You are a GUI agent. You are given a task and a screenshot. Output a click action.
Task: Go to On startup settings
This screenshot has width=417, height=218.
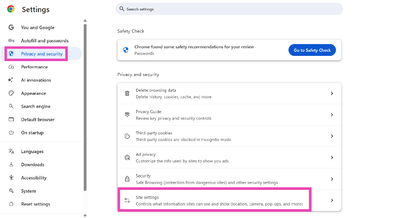tap(32, 133)
